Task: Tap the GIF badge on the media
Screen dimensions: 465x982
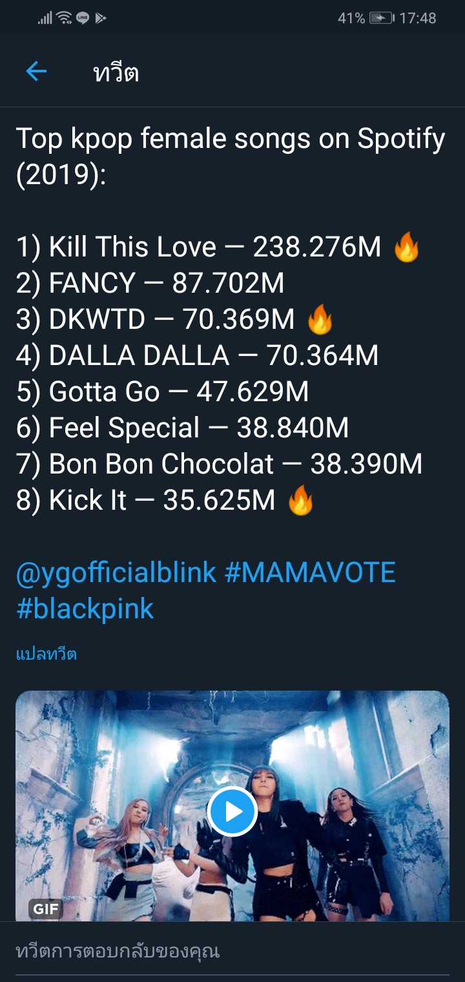Action: tap(46, 910)
